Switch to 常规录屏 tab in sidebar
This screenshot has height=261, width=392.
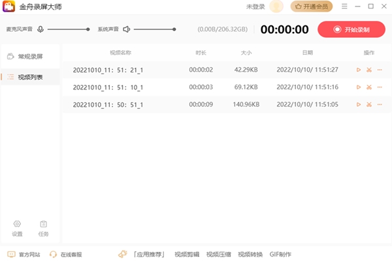point(29,57)
